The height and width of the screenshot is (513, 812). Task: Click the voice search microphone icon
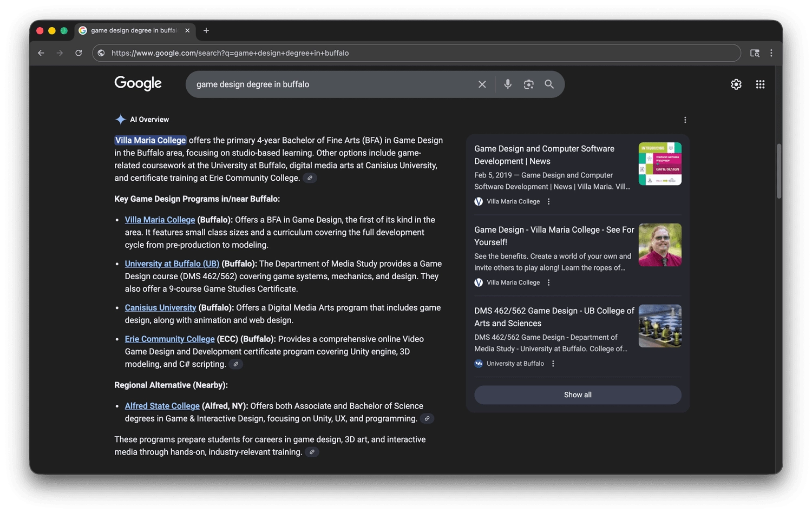508,84
